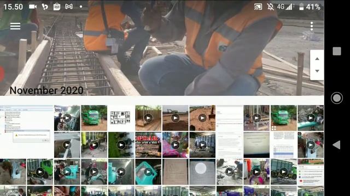Tap the phone call notification icon
Image resolution: width=350 pixels, height=196 pixels.
coord(45,7)
